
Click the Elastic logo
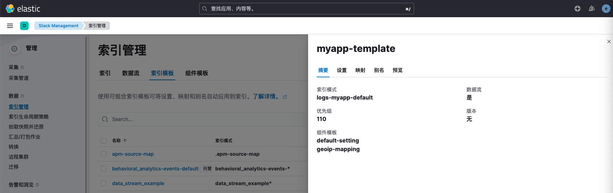tap(23, 9)
